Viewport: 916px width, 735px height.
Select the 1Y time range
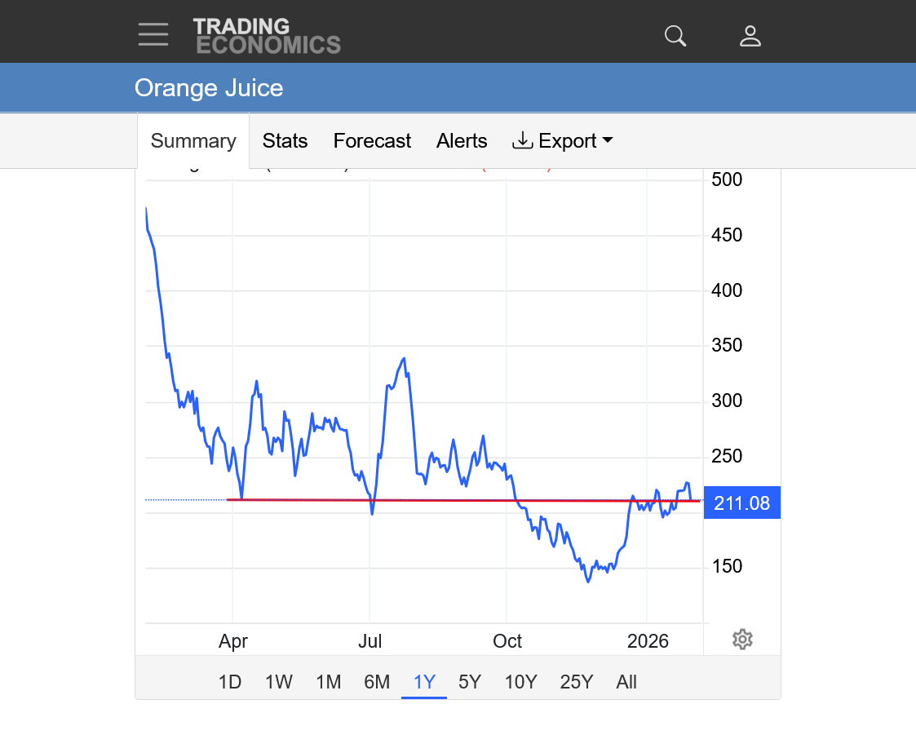click(x=424, y=682)
